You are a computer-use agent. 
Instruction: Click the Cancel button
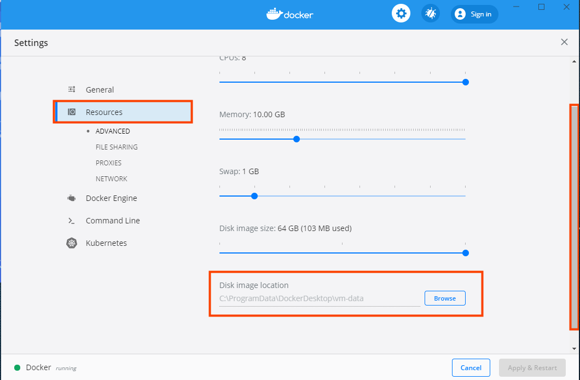tap(471, 368)
